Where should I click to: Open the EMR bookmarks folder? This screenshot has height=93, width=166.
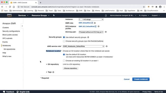79,11
